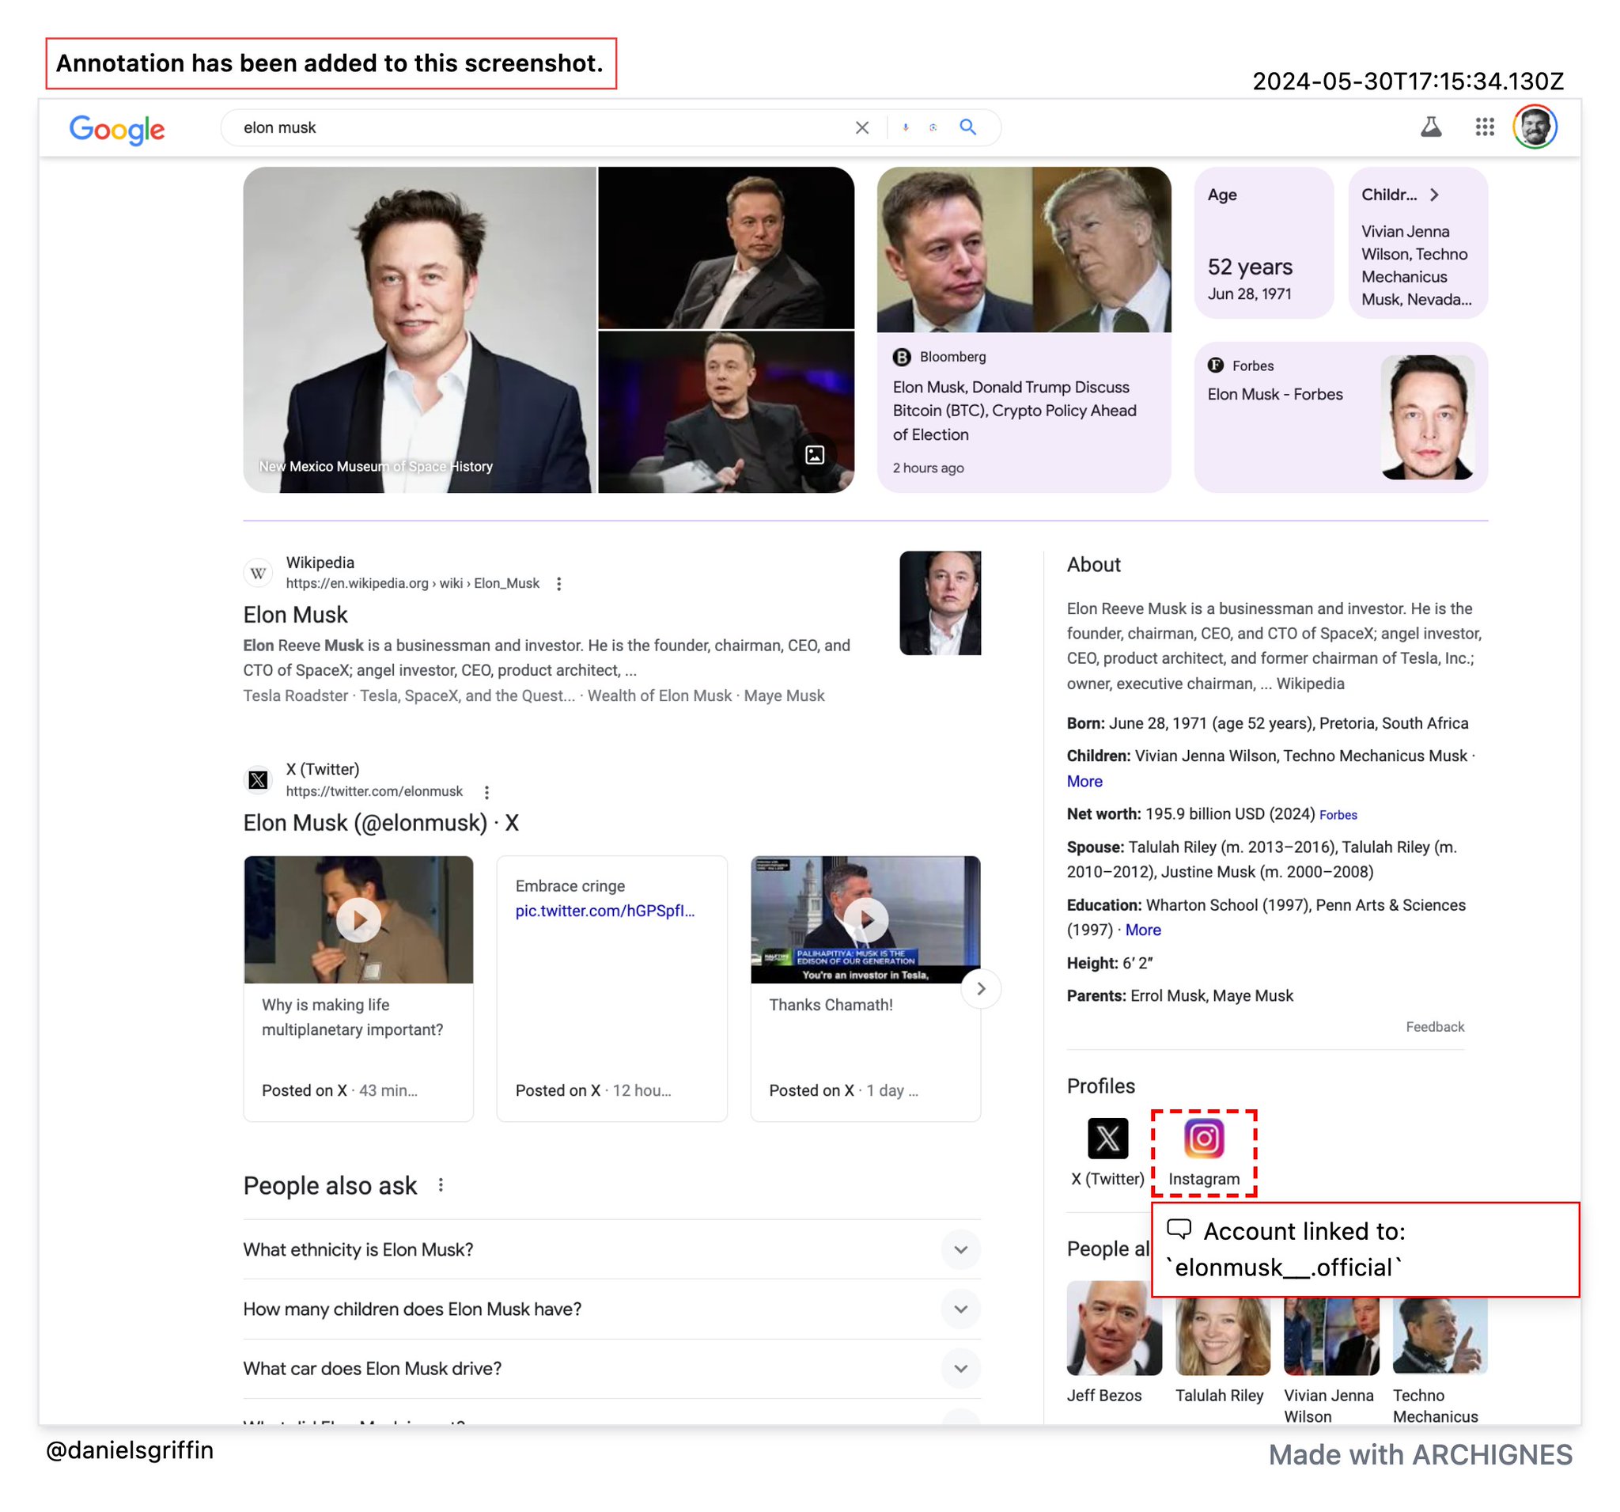Select Vivian Jenna Wilson thumbnail
The image size is (1620, 1512).
(1331, 1337)
